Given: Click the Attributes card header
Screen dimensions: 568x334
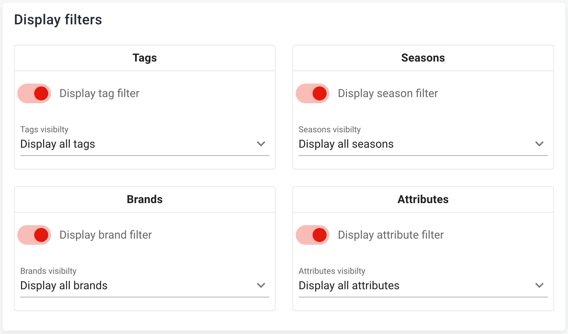Looking at the screenshot, I should coord(423,199).
